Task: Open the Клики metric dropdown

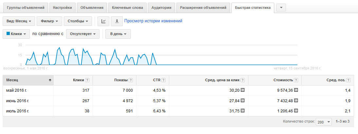Action: (16, 34)
